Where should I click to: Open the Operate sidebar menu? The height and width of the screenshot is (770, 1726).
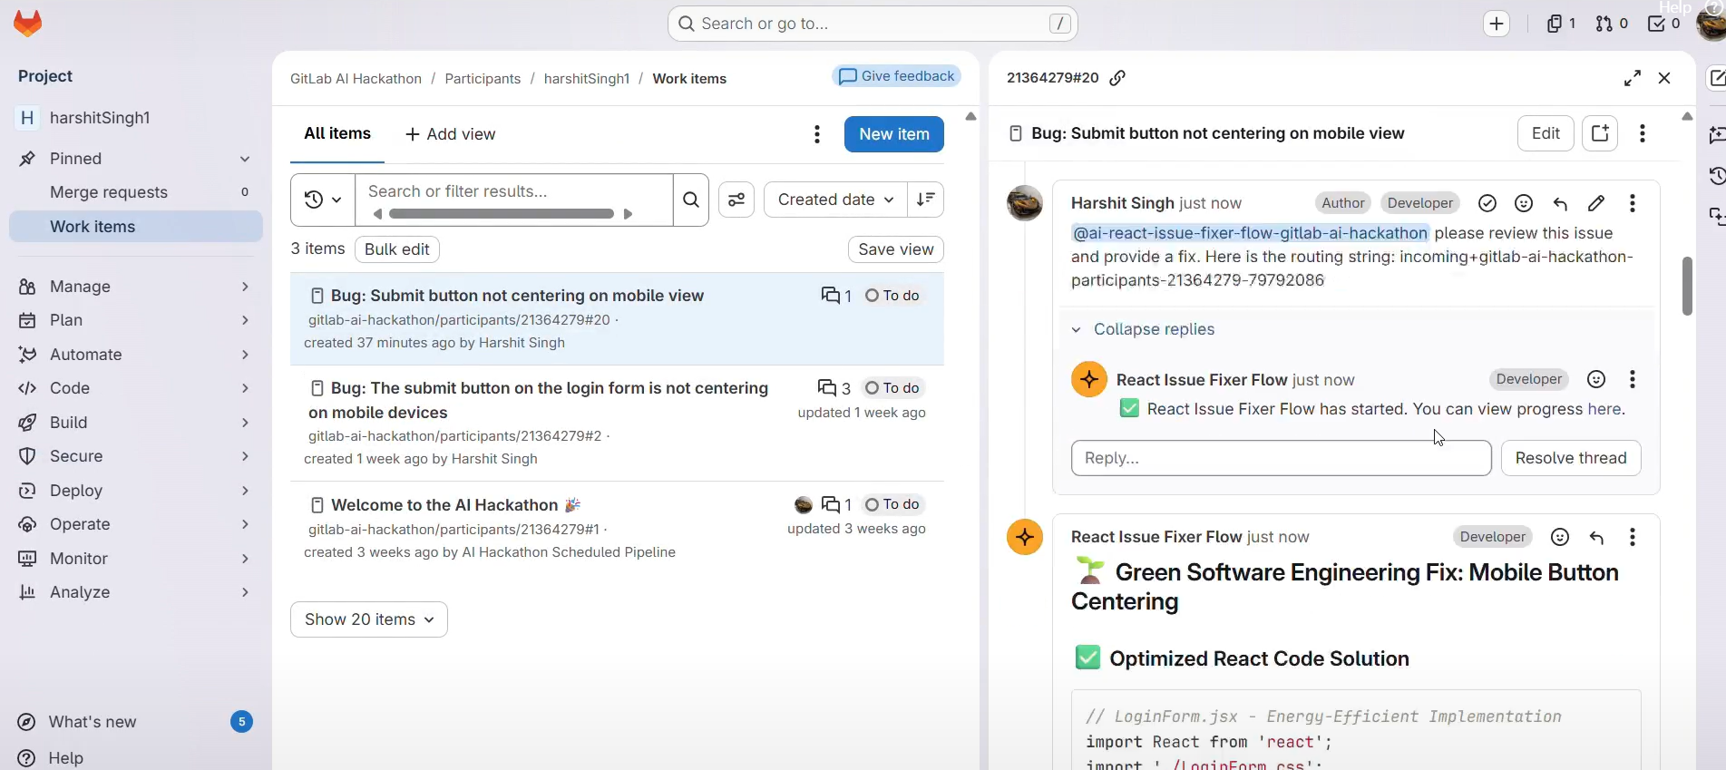[x=136, y=524]
